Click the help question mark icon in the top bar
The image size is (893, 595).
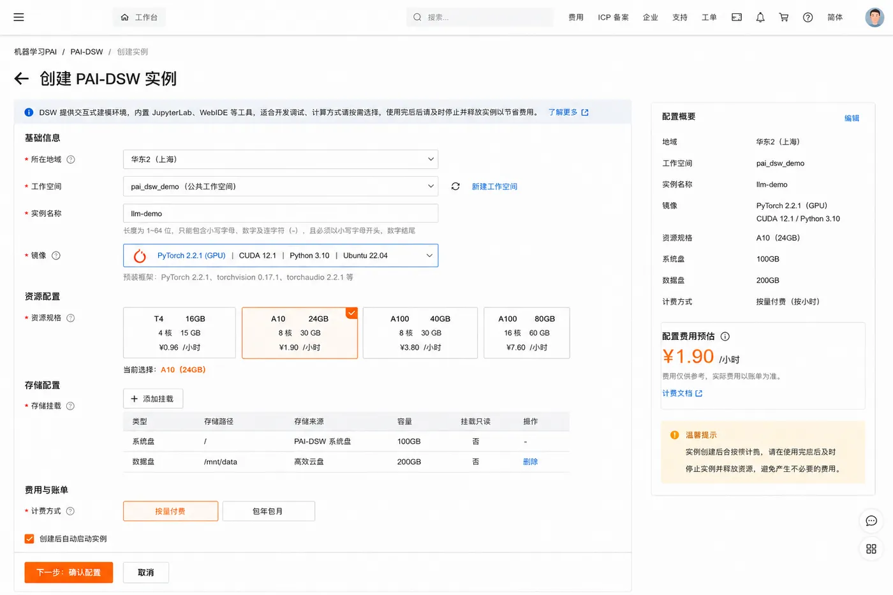[x=808, y=17]
